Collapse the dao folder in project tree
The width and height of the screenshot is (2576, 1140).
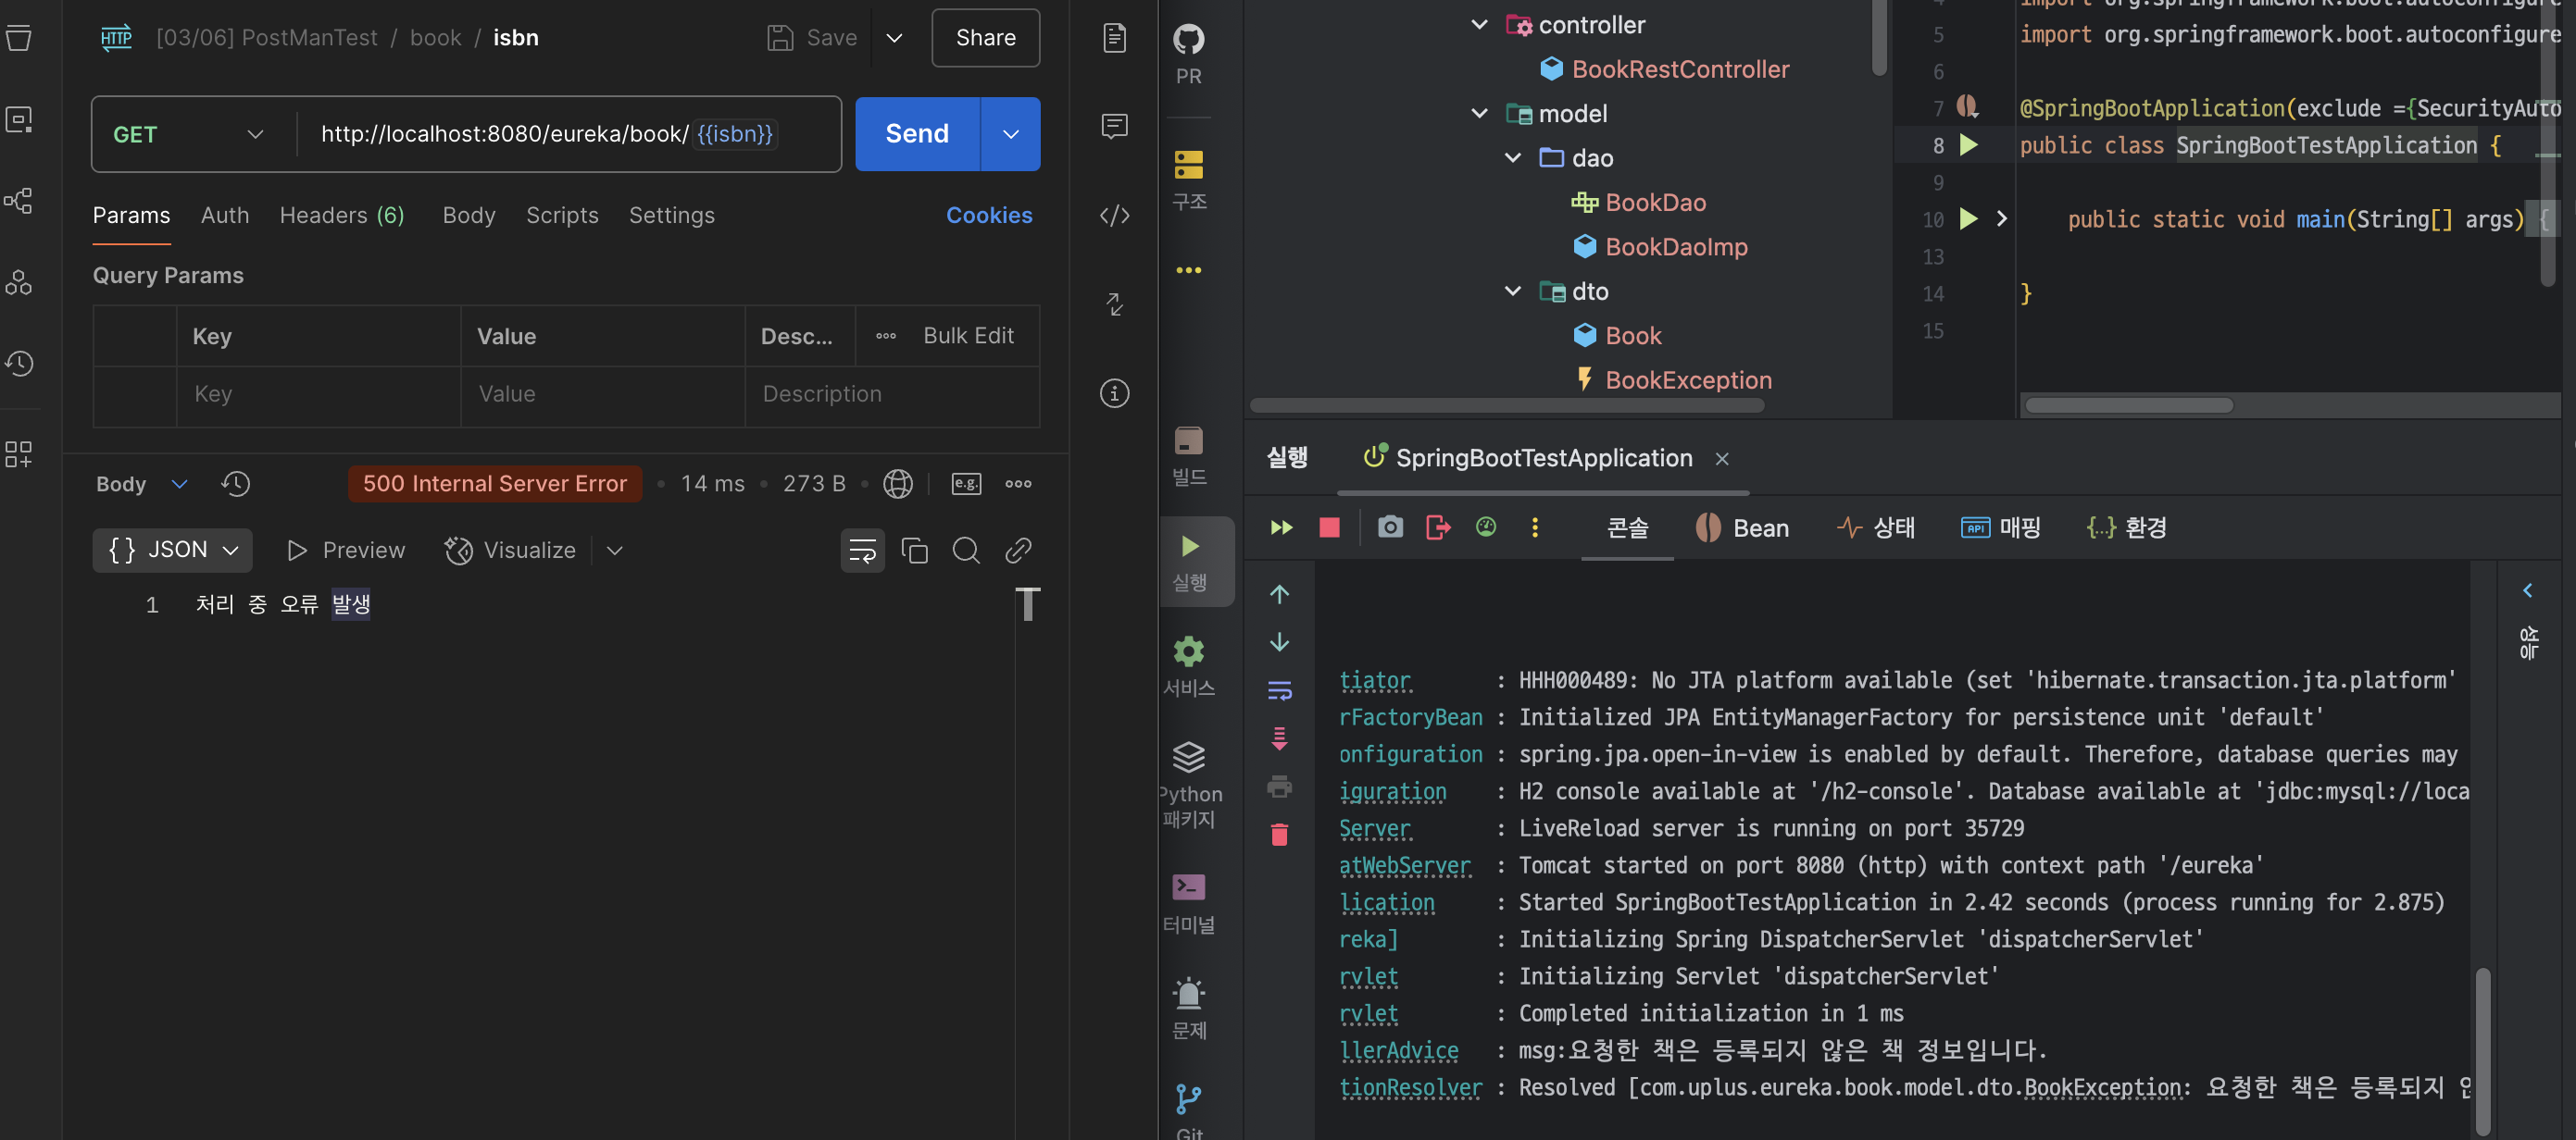click(x=1513, y=158)
